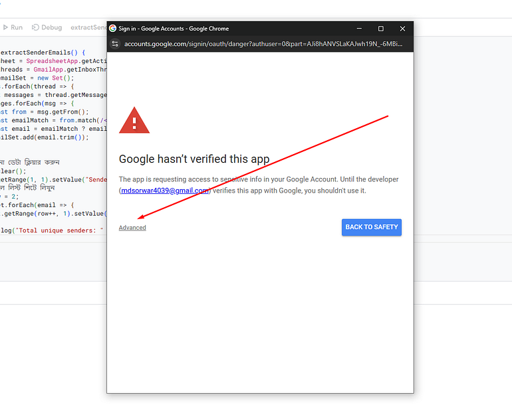Click the BACK TO SAFETY button
512x417 pixels.
coord(372,227)
